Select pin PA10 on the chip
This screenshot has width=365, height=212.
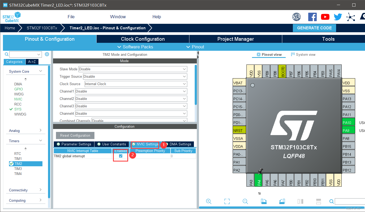349,122
